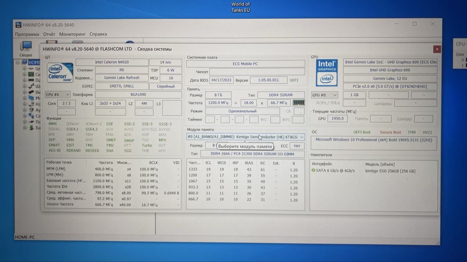
Task: Open the GPU #0 dropdown
Action: click(x=325, y=95)
